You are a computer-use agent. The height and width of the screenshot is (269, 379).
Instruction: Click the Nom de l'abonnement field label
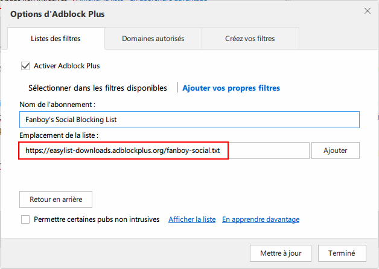57,105
